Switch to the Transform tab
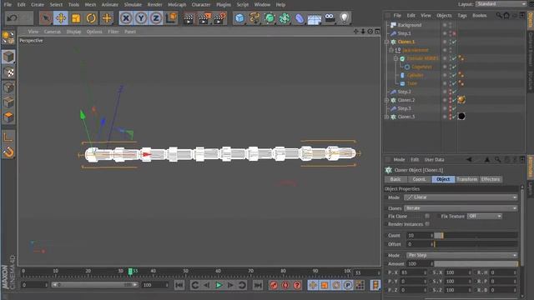 click(467, 179)
